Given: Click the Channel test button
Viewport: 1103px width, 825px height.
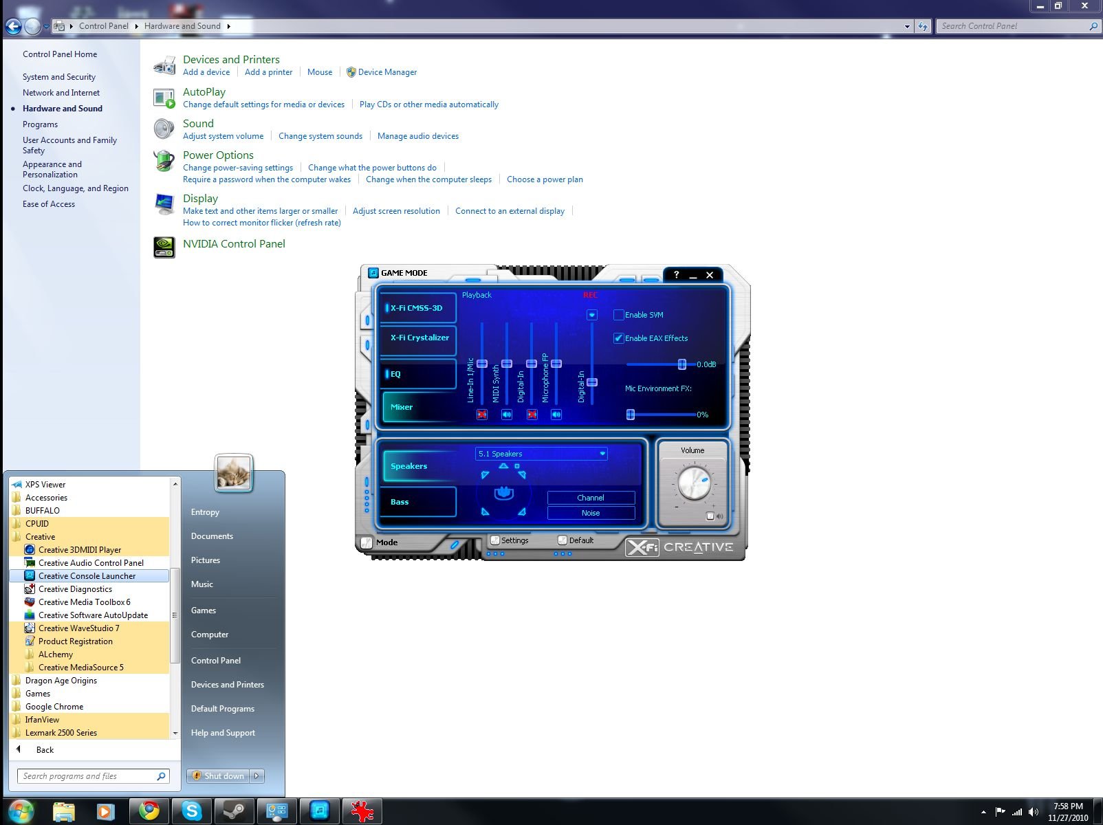Looking at the screenshot, I should click(x=591, y=498).
